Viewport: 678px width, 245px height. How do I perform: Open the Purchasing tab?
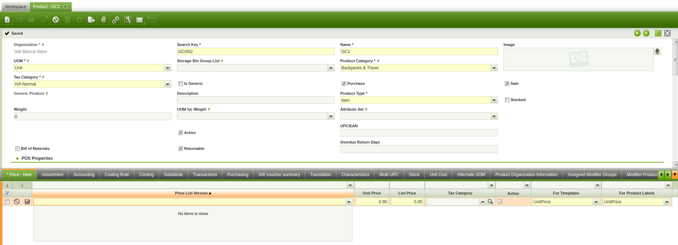pos(237,175)
